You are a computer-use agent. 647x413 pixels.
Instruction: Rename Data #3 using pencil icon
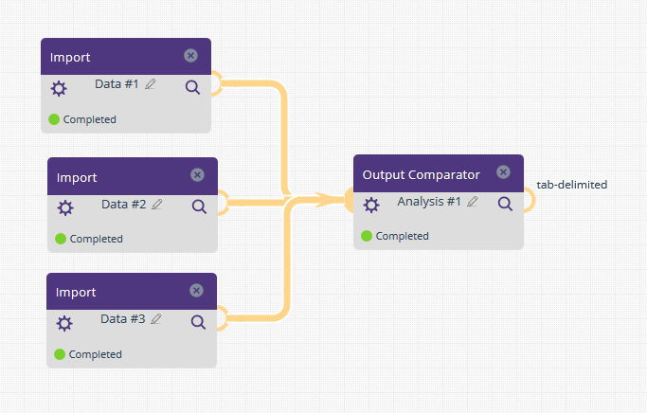(x=156, y=319)
